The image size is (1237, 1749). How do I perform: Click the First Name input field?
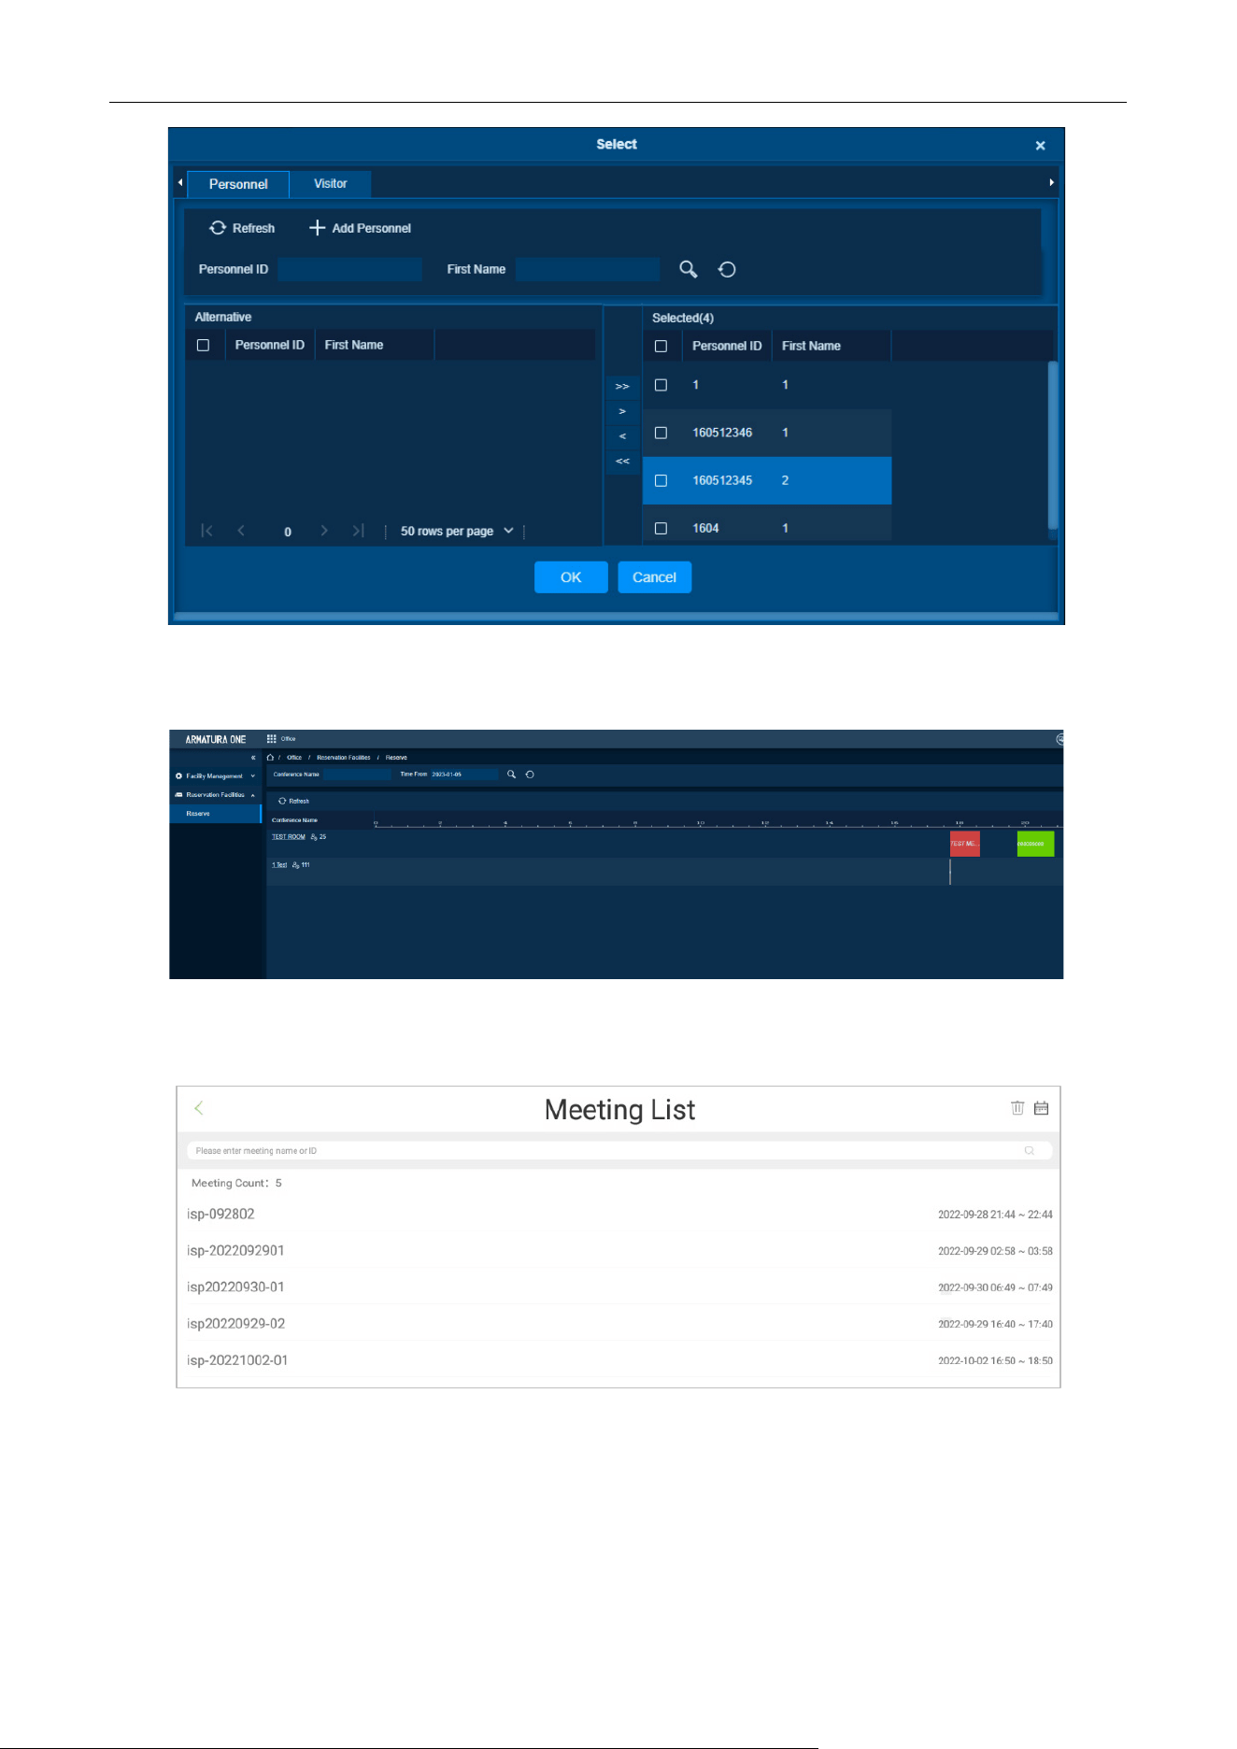pos(588,269)
